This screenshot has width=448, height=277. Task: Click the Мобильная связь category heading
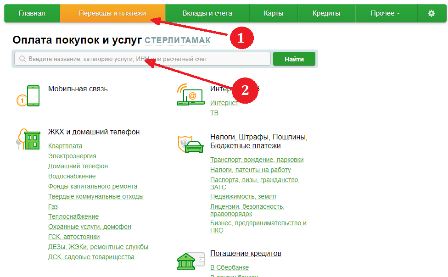click(x=78, y=89)
